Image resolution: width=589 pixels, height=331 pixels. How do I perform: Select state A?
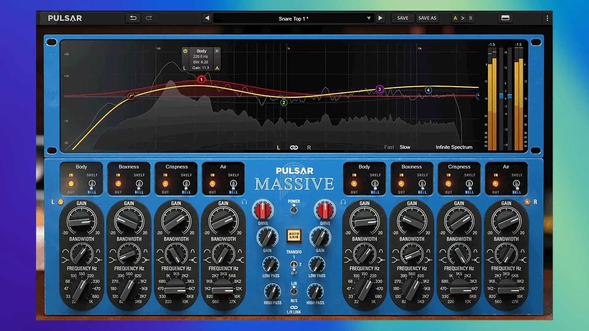455,18
